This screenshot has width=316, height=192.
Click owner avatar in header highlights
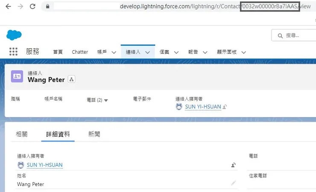coord(179,107)
